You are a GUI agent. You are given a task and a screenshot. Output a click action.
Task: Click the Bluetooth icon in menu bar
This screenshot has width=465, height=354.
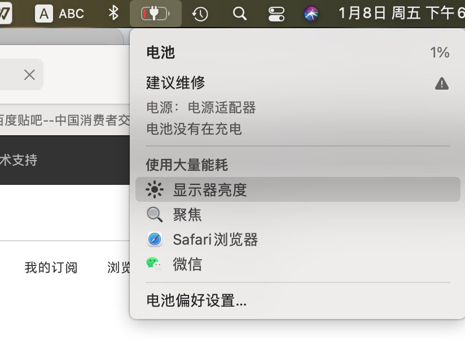[113, 13]
